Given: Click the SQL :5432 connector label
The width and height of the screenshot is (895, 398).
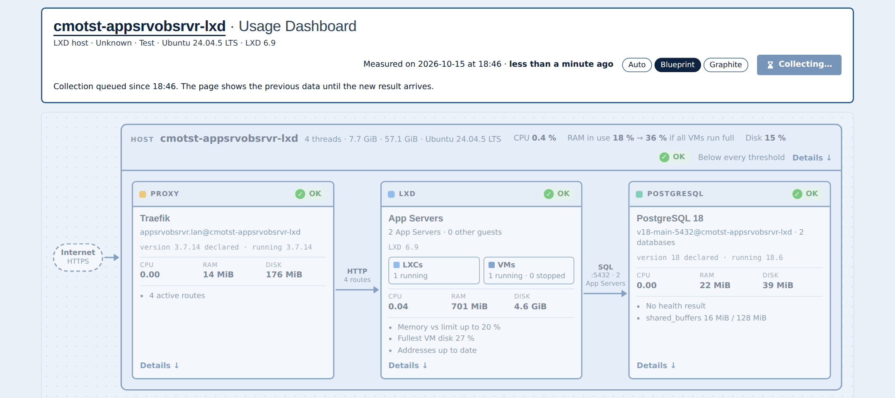Looking at the screenshot, I should [x=605, y=275].
